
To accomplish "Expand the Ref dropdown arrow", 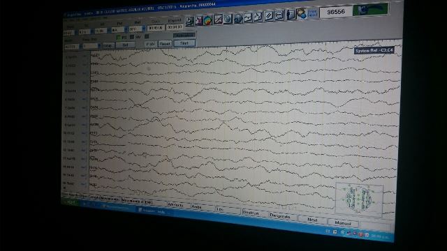I will (x=143, y=29).
